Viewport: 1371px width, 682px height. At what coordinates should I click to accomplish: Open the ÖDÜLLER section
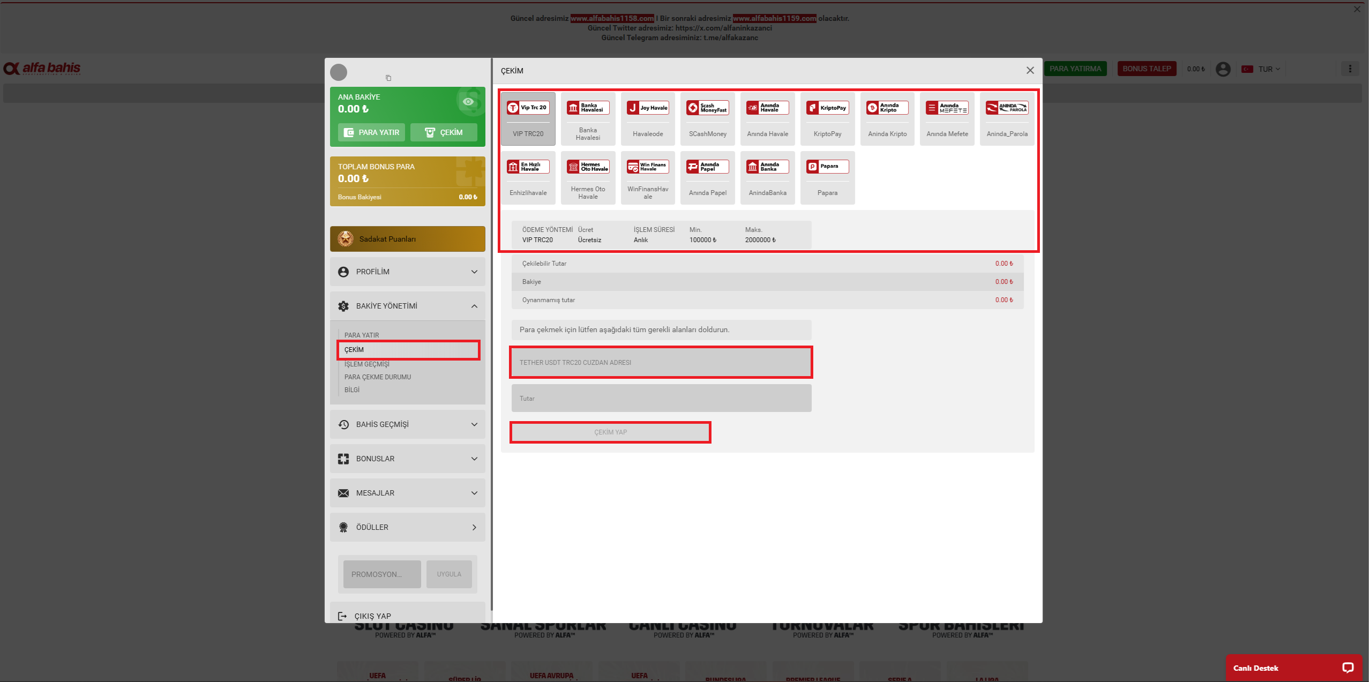pyautogui.click(x=408, y=527)
